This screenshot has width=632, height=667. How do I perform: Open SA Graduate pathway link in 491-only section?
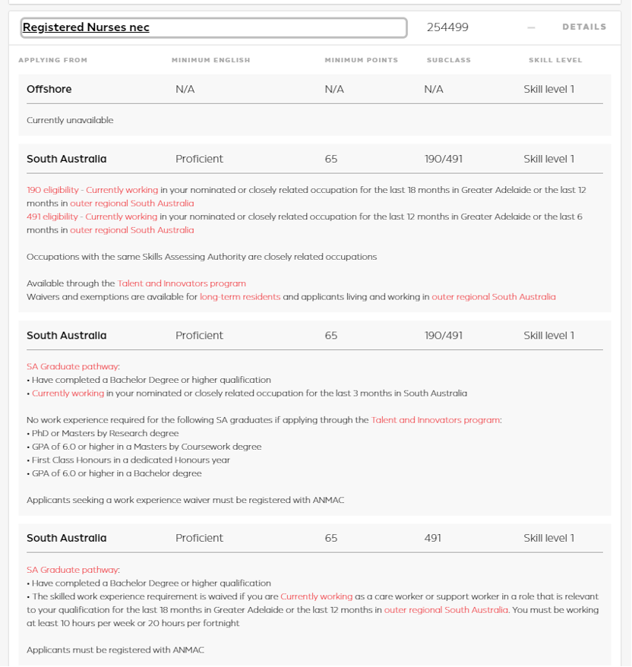click(x=73, y=570)
